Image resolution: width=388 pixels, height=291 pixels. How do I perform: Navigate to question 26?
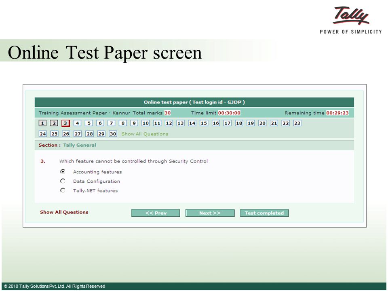coord(66,134)
